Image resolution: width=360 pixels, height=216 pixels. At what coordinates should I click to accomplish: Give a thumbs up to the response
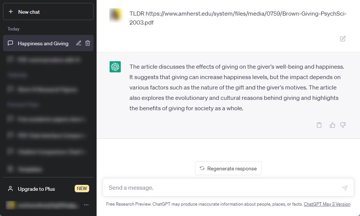332,125
